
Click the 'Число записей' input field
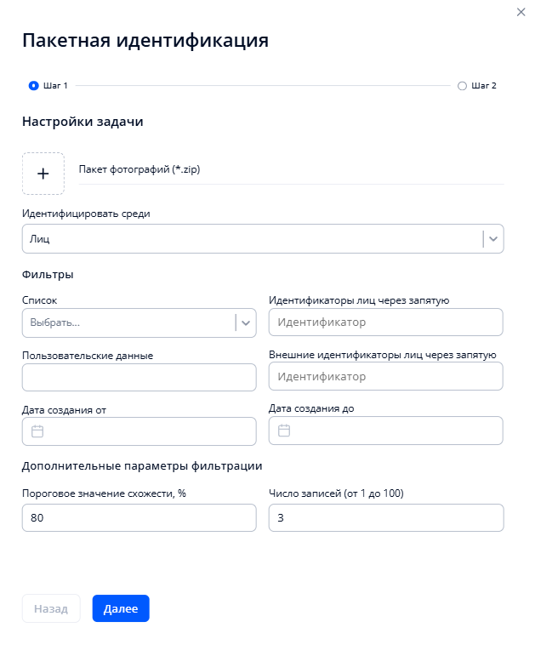point(385,517)
